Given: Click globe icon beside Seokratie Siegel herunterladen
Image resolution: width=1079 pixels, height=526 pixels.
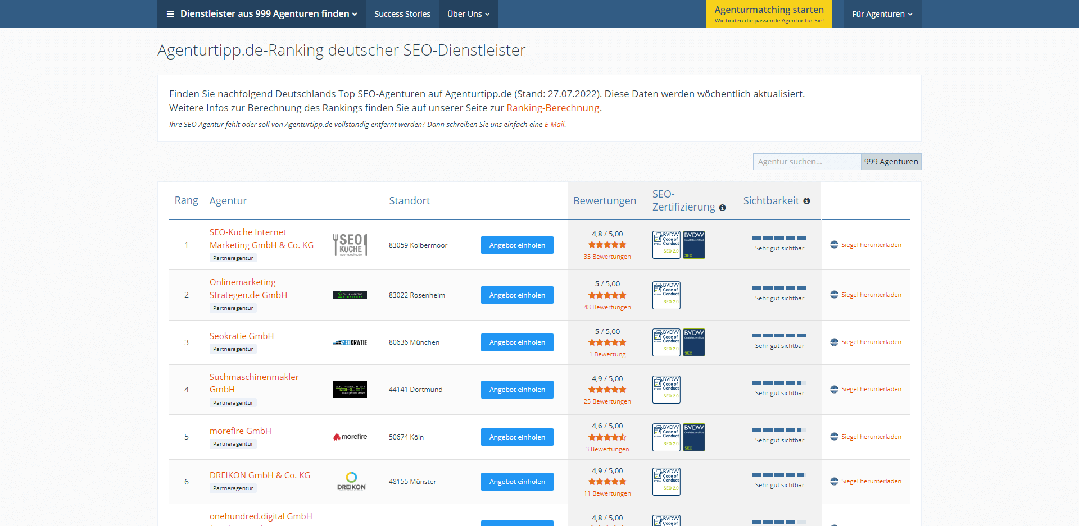Looking at the screenshot, I should (x=834, y=342).
